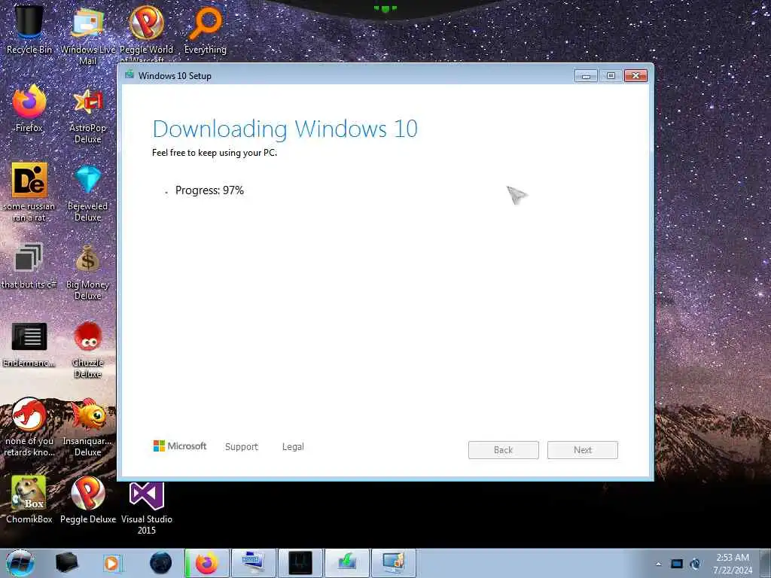
Task: Click the Back button in Setup
Action: tap(504, 450)
